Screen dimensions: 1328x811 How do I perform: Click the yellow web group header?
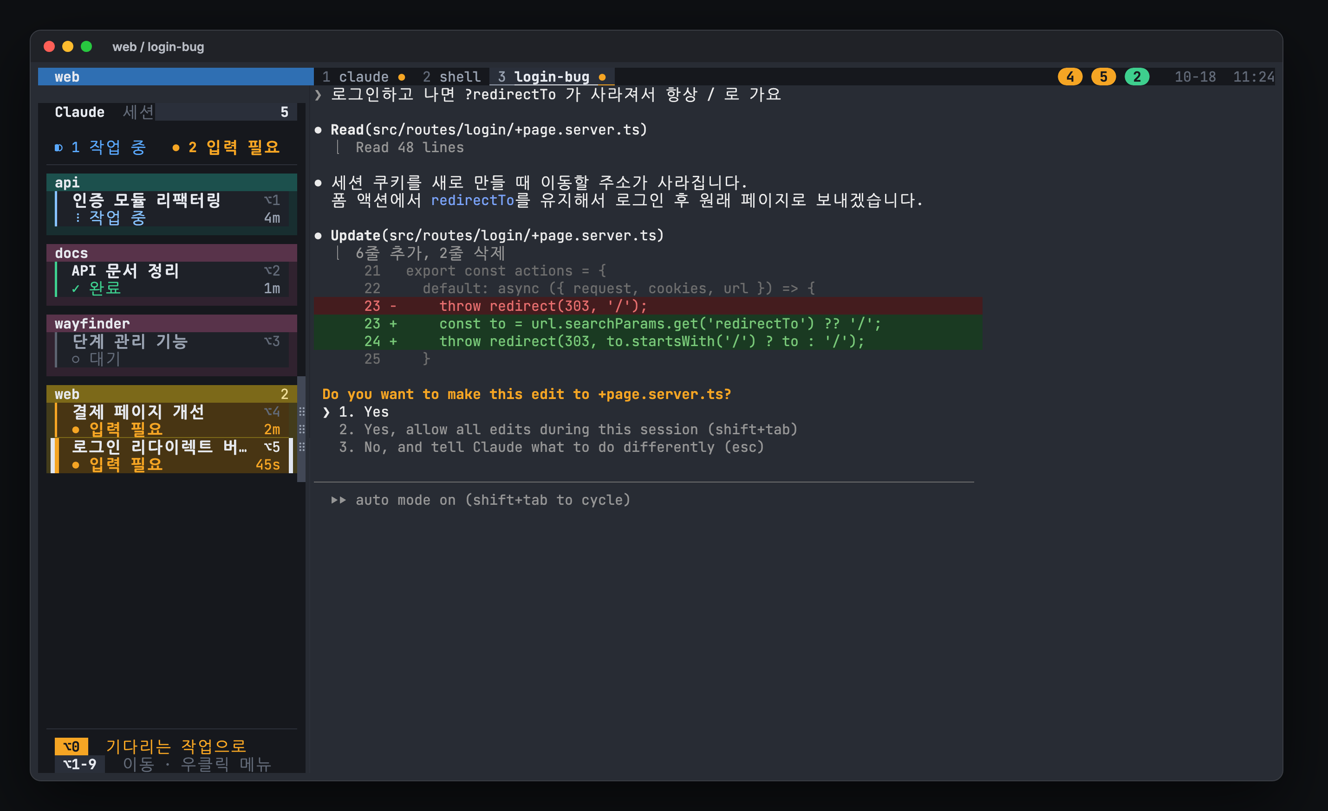pos(171,394)
